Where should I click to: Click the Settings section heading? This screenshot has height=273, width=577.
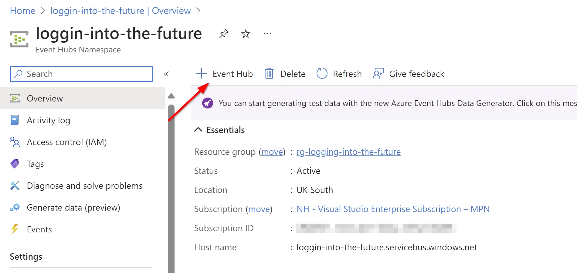pyautogui.click(x=26, y=257)
